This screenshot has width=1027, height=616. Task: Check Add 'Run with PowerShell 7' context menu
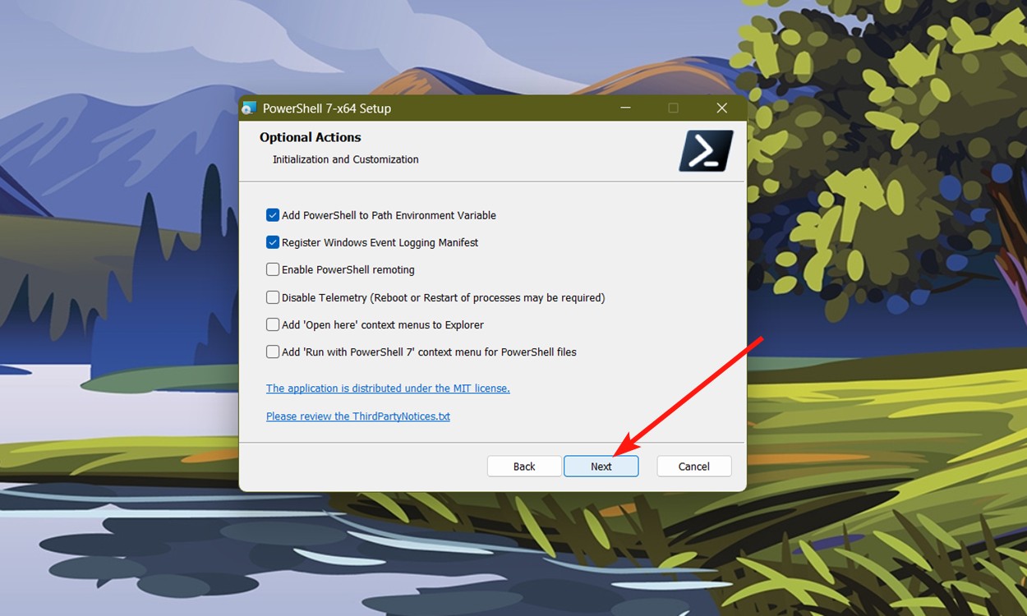273,352
